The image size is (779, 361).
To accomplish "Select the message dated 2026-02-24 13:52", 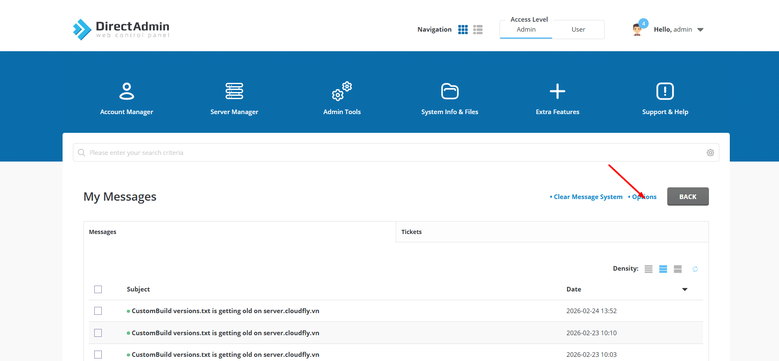I will pyautogui.click(x=98, y=311).
